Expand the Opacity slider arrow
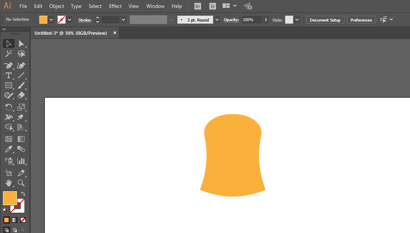The height and width of the screenshot is (233, 410). pos(266,20)
